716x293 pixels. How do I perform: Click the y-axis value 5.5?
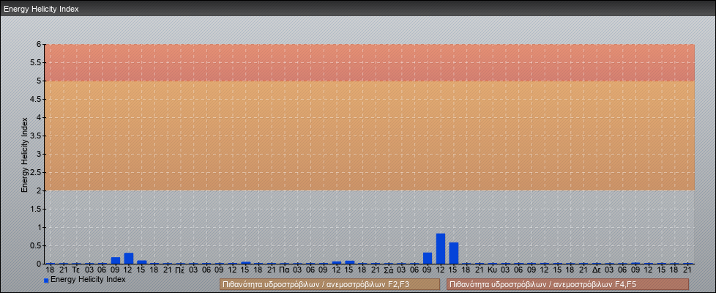pyautogui.click(x=37, y=62)
